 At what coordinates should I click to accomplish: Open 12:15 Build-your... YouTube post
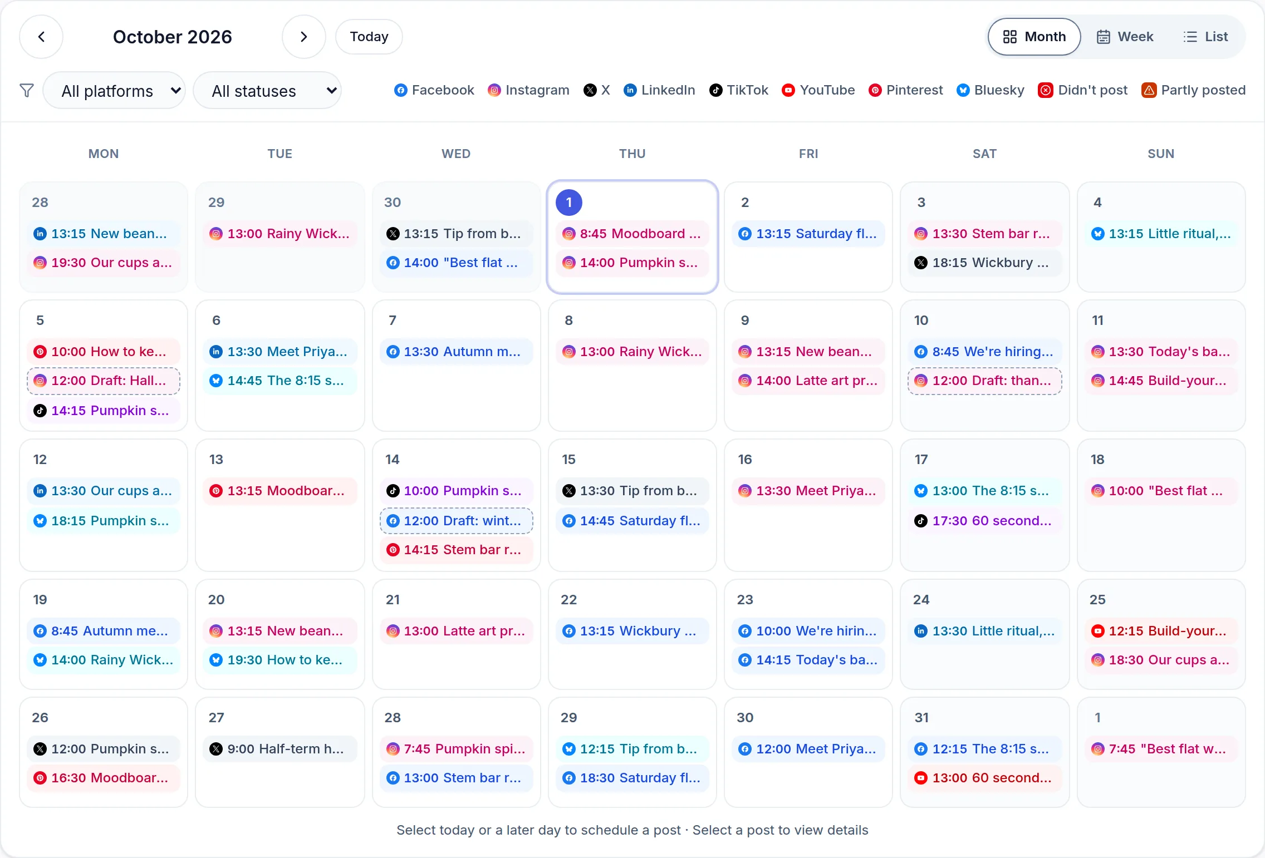[1161, 631]
